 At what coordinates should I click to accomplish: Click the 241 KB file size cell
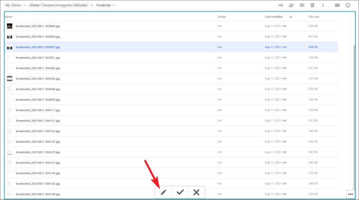pyautogui.click(x=313, y=79)
